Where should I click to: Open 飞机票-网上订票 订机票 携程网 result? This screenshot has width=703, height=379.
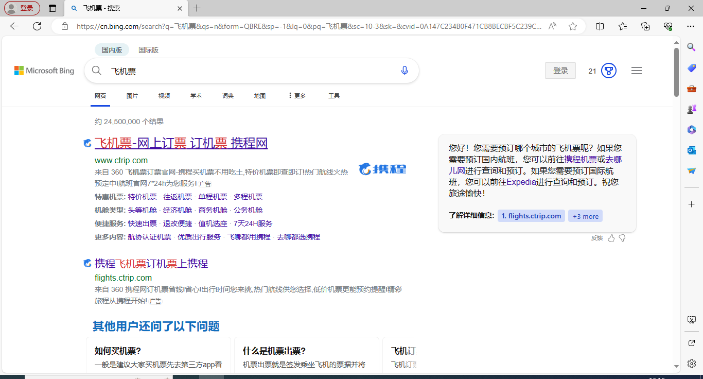point(181,143)
